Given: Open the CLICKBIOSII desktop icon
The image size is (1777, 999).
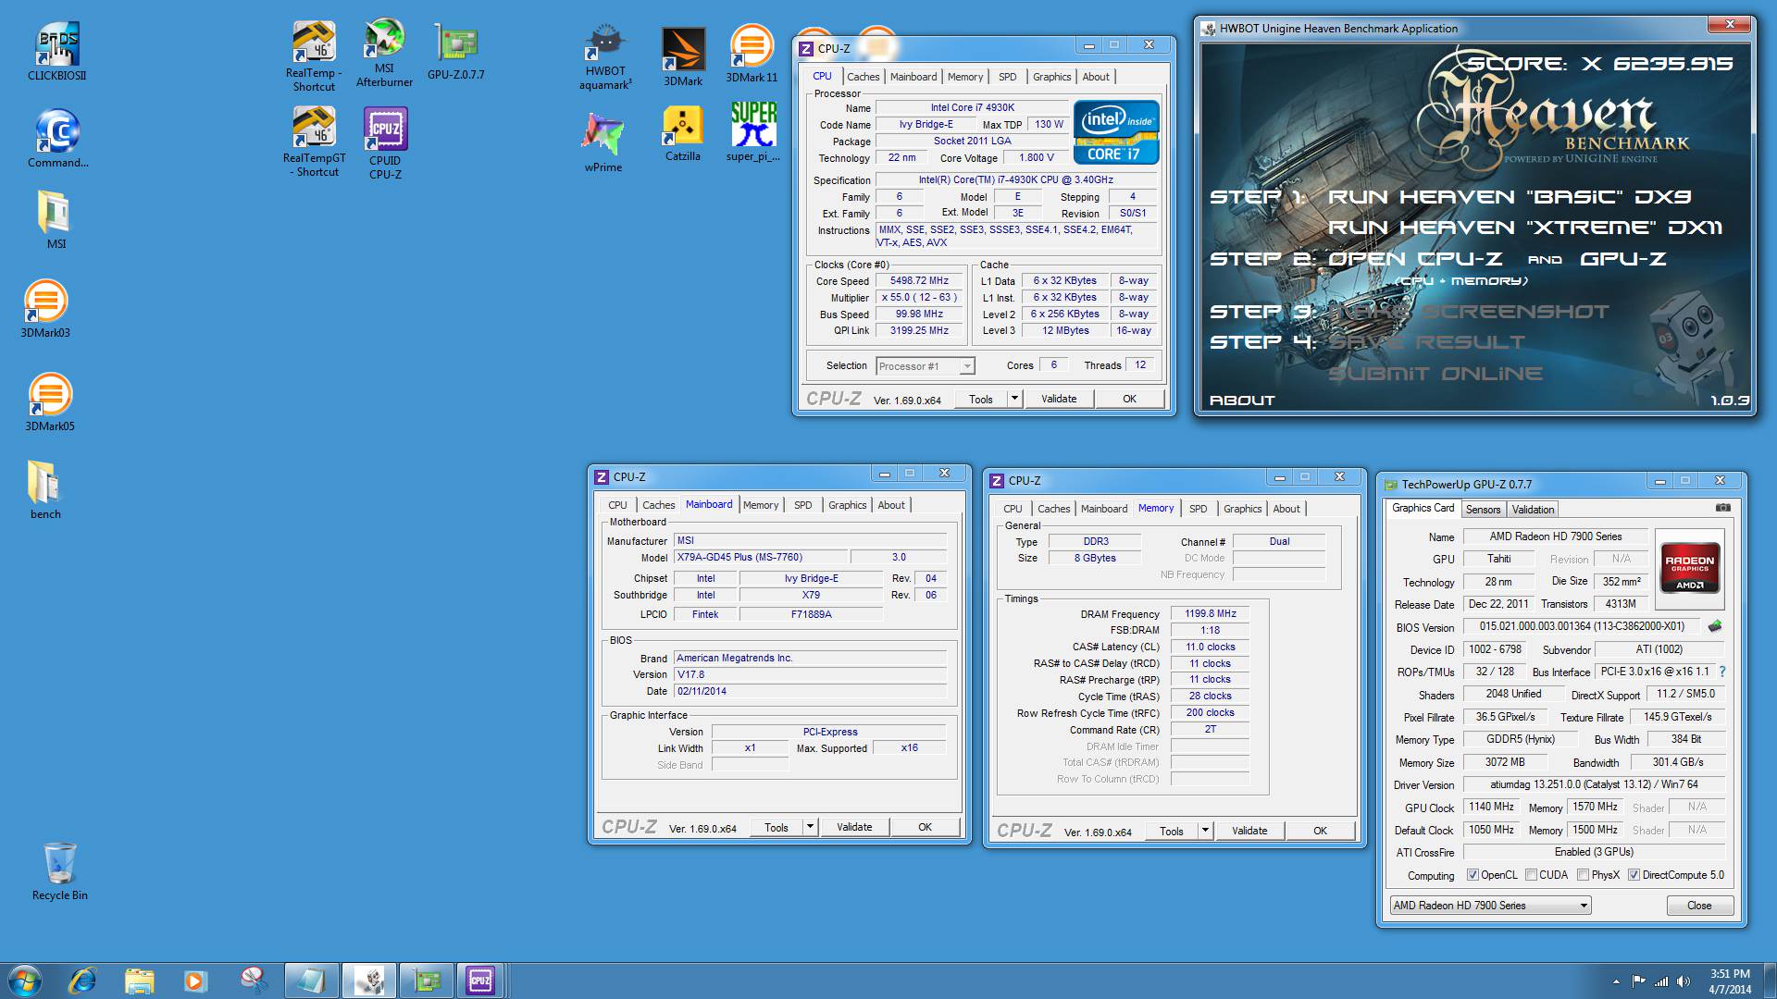Looking at the screenshot, I should coord(56,52).
